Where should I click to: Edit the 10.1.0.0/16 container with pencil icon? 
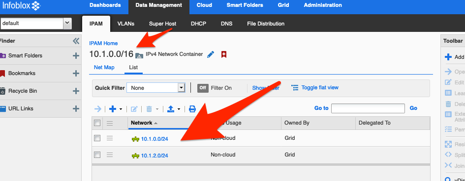[x=211, y=54]
